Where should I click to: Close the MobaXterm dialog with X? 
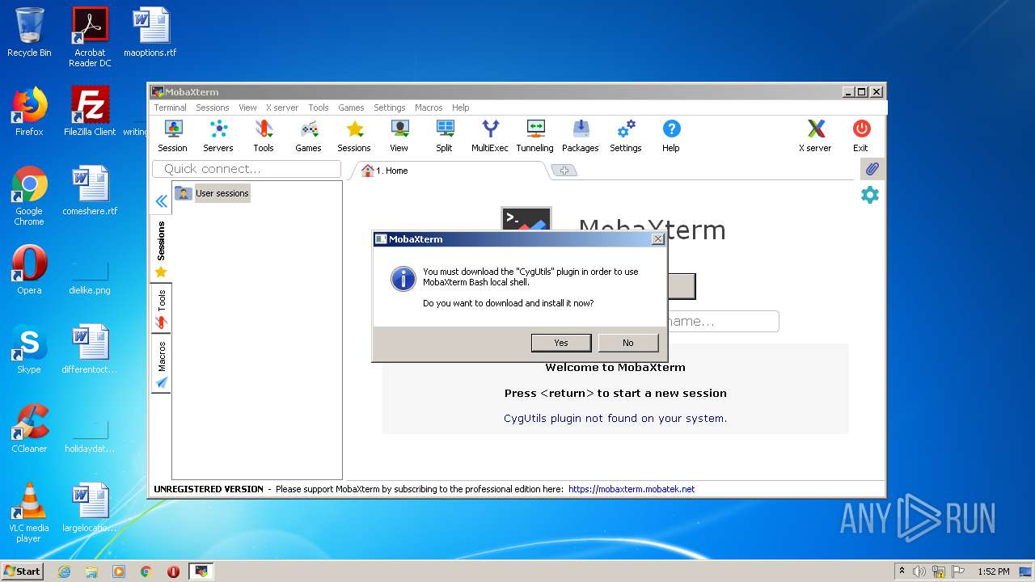pos(658,239)
